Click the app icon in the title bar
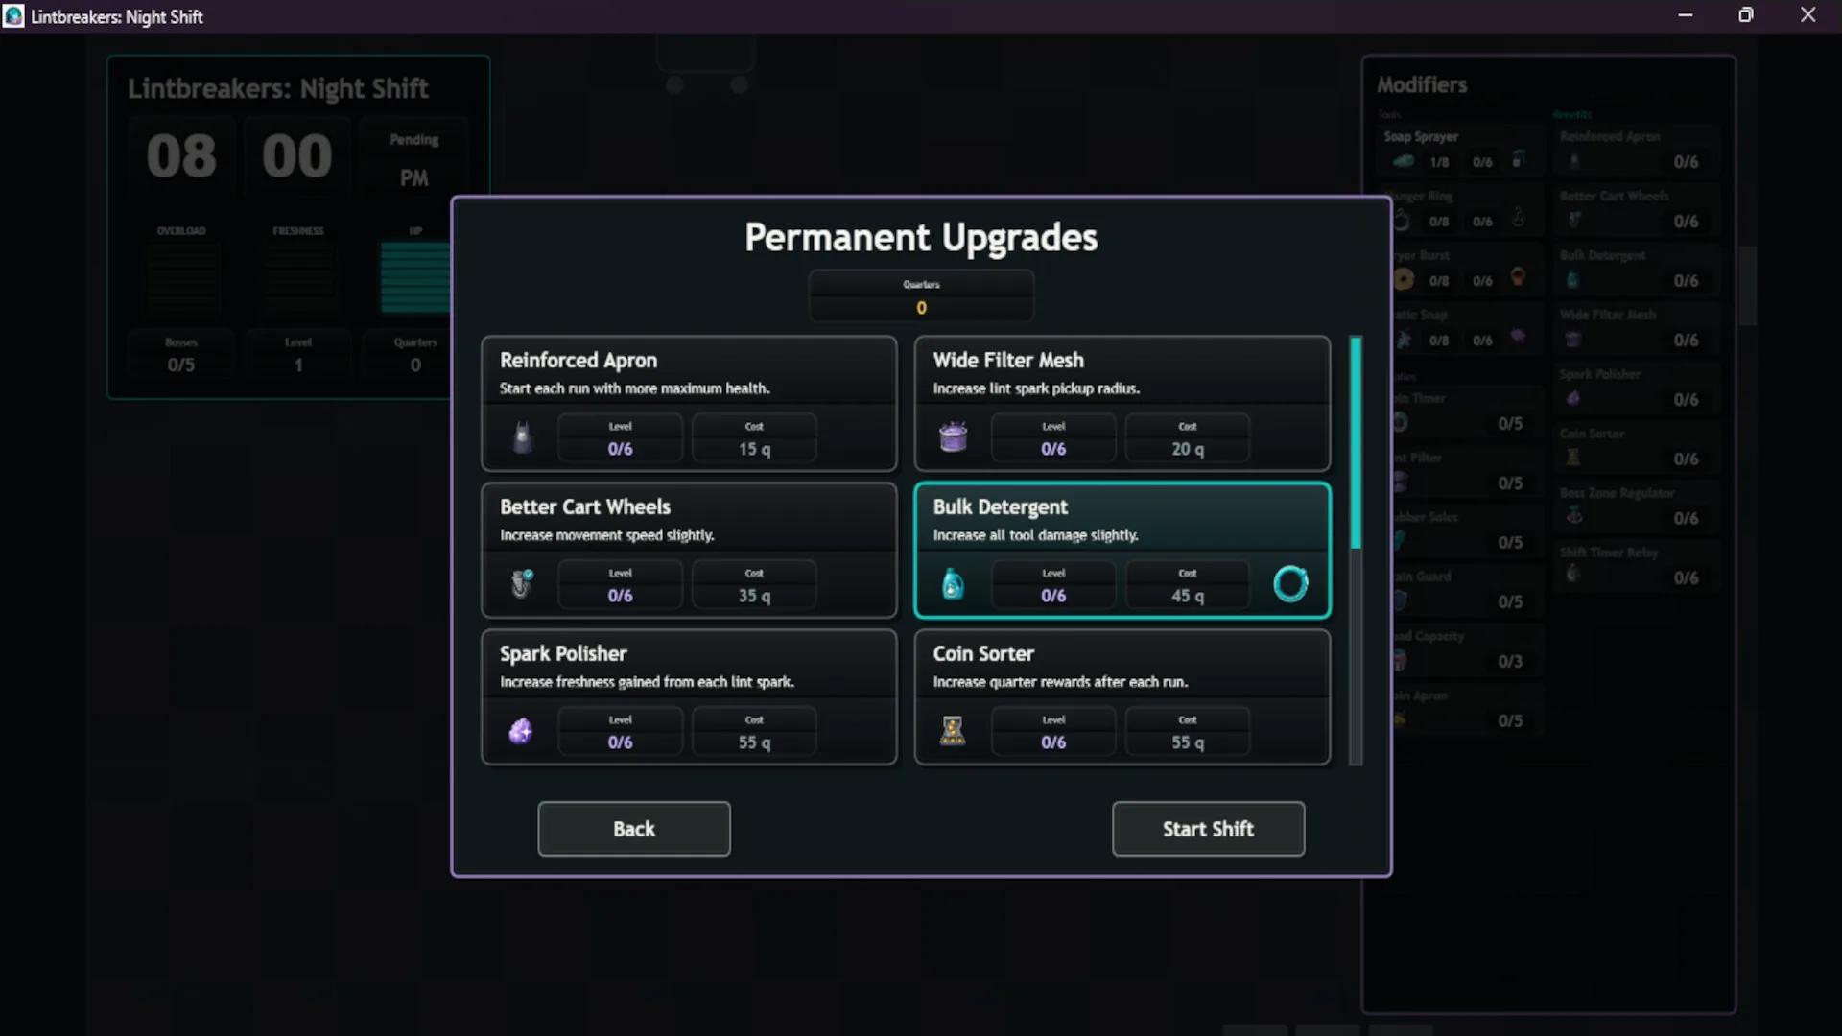The width and height of the screenshot is (1842, 1036). click(13, 16)
